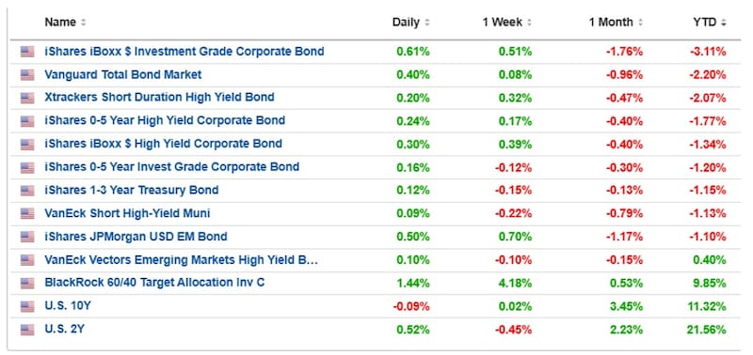Open iShares 0-5 Year Invest Grade Corporate Bond
Viewport: 753px width, 355px height.
point(172,167)
